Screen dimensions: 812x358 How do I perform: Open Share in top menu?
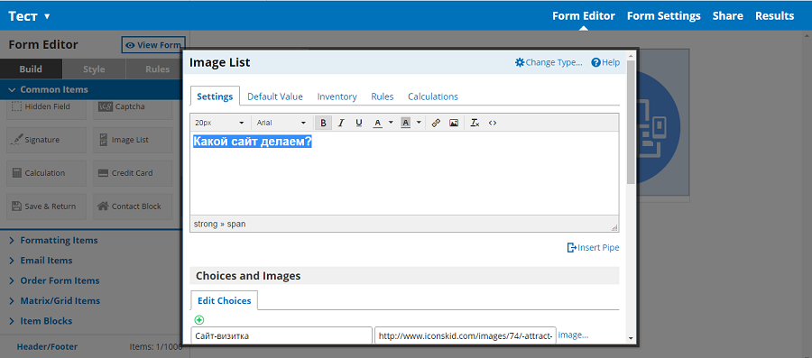click(x=727, y=16)
